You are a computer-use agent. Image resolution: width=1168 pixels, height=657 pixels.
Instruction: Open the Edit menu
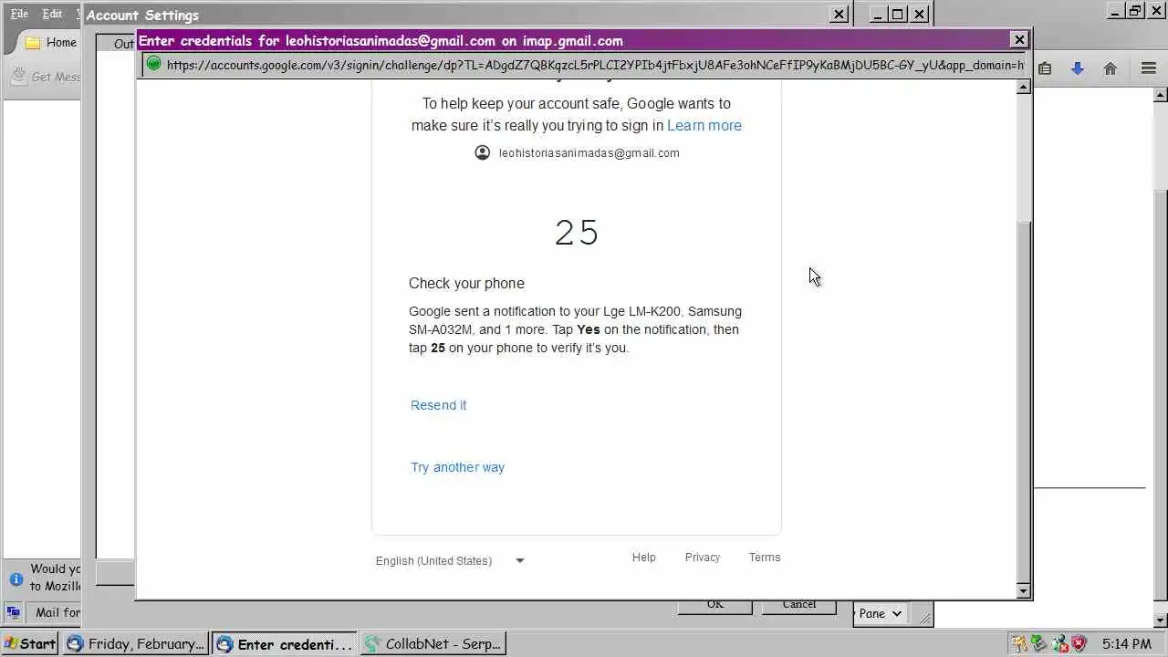pyautogui.click(x=52, y=14)
